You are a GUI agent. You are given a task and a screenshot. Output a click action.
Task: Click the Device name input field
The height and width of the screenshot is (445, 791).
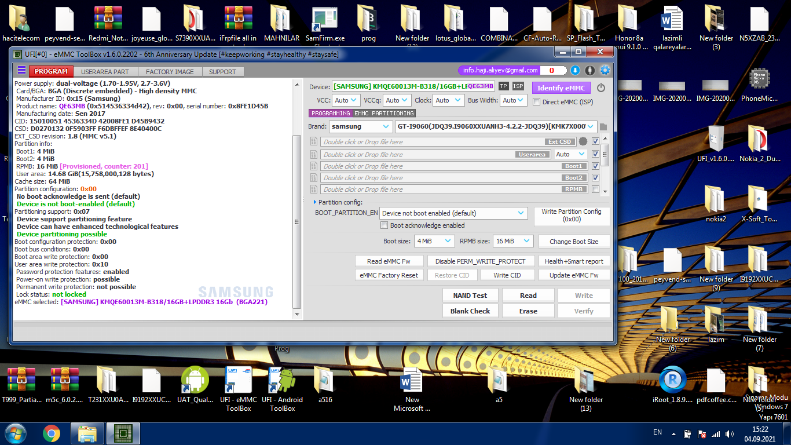click(413, 86)
